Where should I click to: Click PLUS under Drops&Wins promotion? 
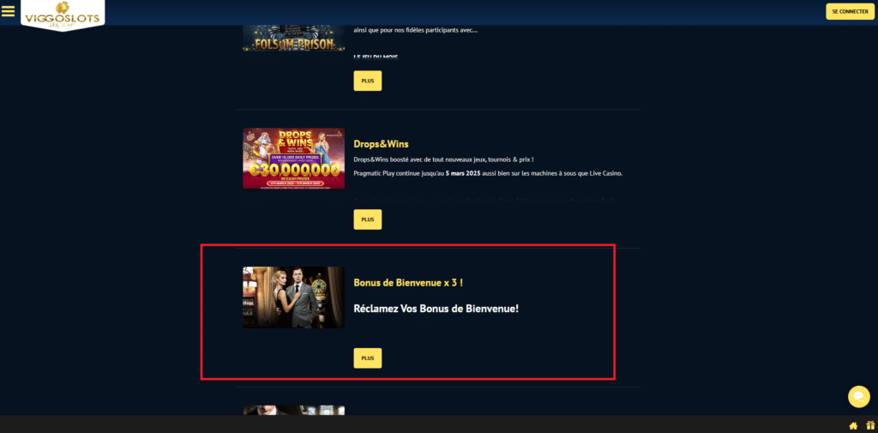coord(367,220)
